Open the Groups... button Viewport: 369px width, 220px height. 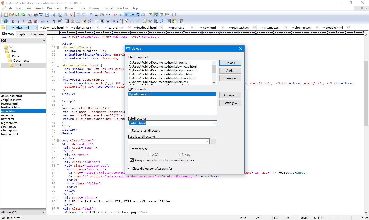[x=230, y=95]
